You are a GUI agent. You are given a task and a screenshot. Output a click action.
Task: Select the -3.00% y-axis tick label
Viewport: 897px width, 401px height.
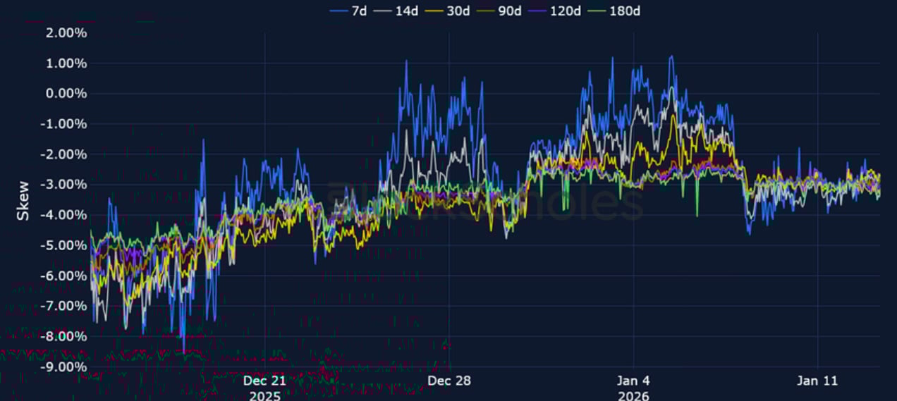(66, 185)
